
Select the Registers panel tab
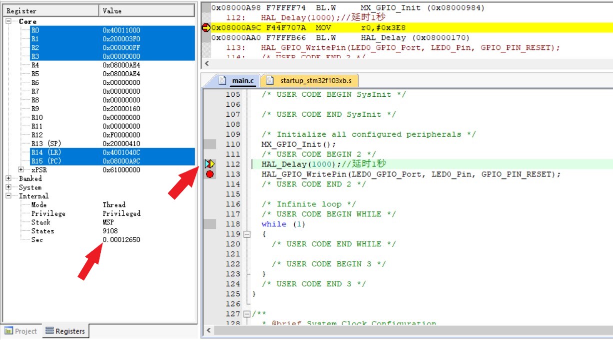click(x=65, y=331)
